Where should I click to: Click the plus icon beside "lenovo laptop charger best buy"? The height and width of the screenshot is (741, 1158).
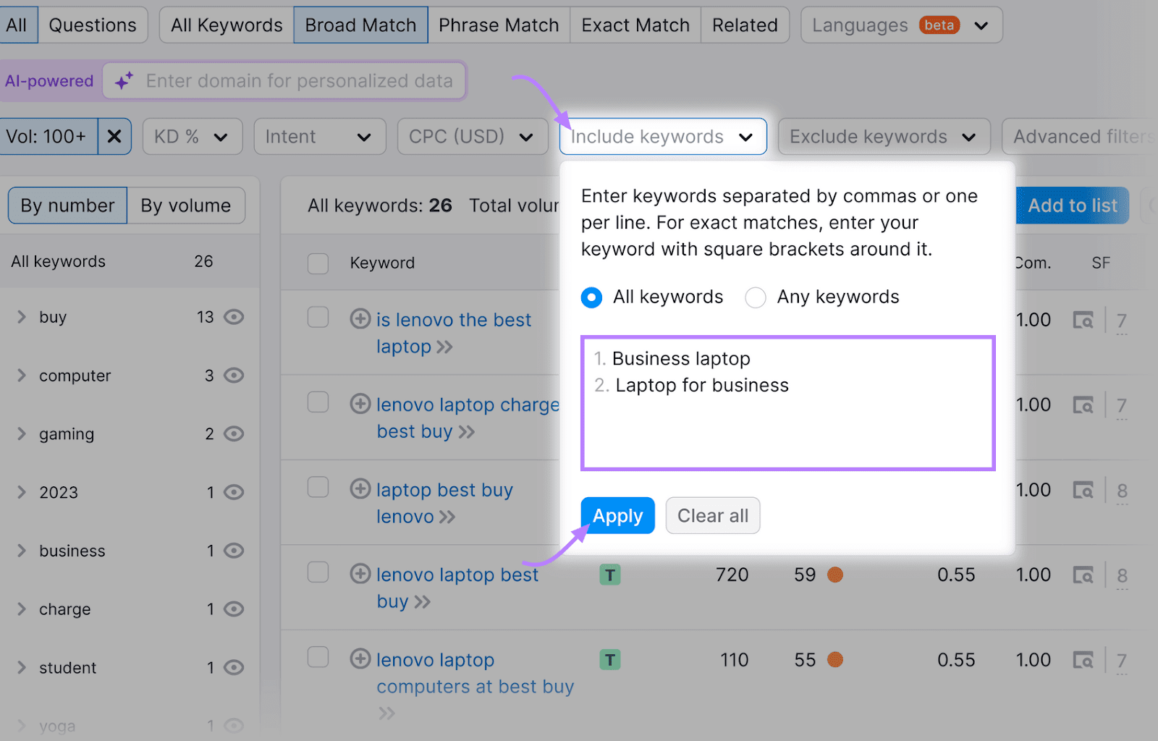tap(360, 404)
